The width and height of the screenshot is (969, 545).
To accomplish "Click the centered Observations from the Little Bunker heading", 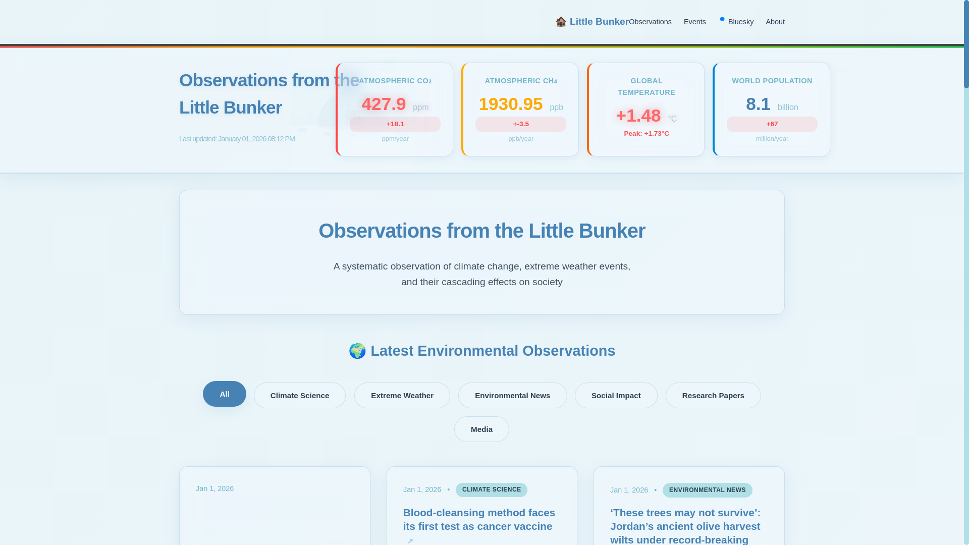I will [x=482, y=231].
